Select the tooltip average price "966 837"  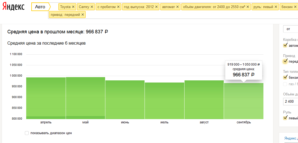coord(241,75)
